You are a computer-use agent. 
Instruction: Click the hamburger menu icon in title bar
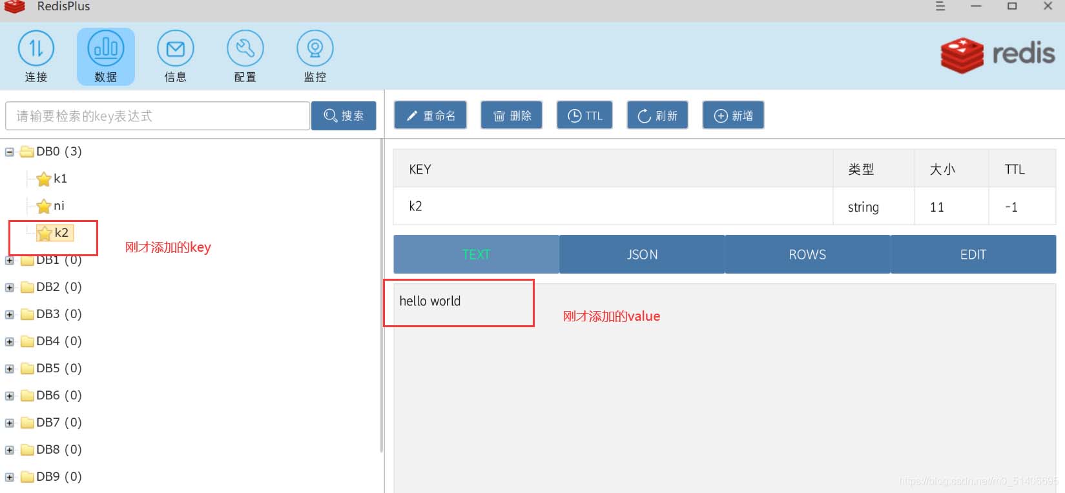[x=940, y=6]
